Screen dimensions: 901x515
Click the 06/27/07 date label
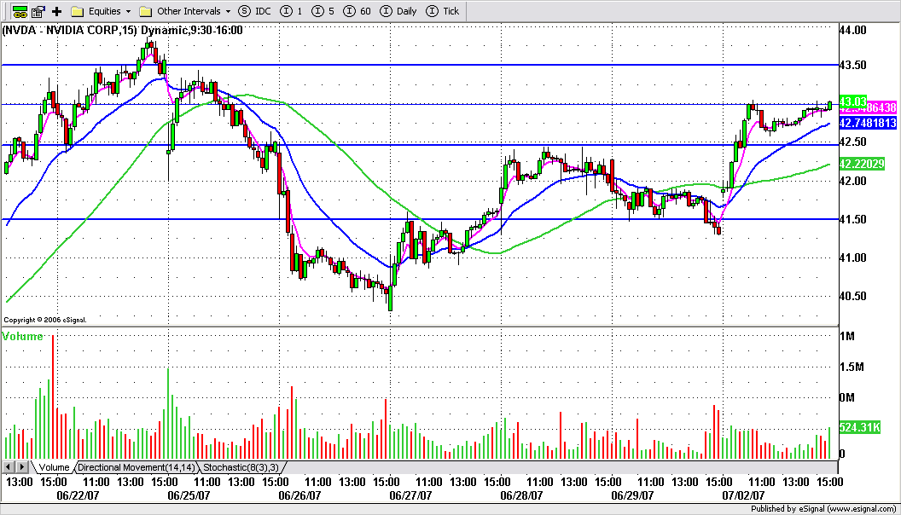point(410,495)
